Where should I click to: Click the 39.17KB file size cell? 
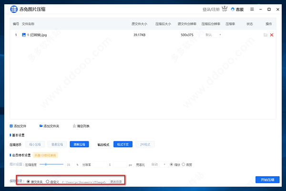coord(139,35)
